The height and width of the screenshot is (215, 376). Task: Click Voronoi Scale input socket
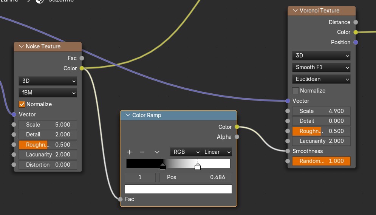(x=288, y=111)
